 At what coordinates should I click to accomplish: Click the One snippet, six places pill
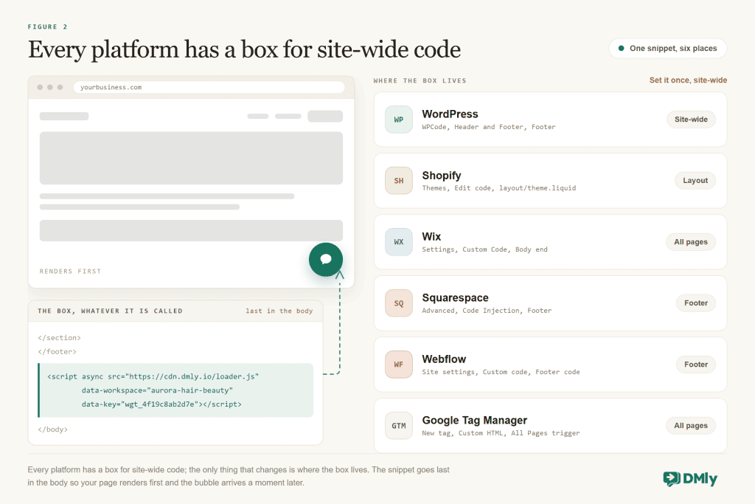pos(667,48)
